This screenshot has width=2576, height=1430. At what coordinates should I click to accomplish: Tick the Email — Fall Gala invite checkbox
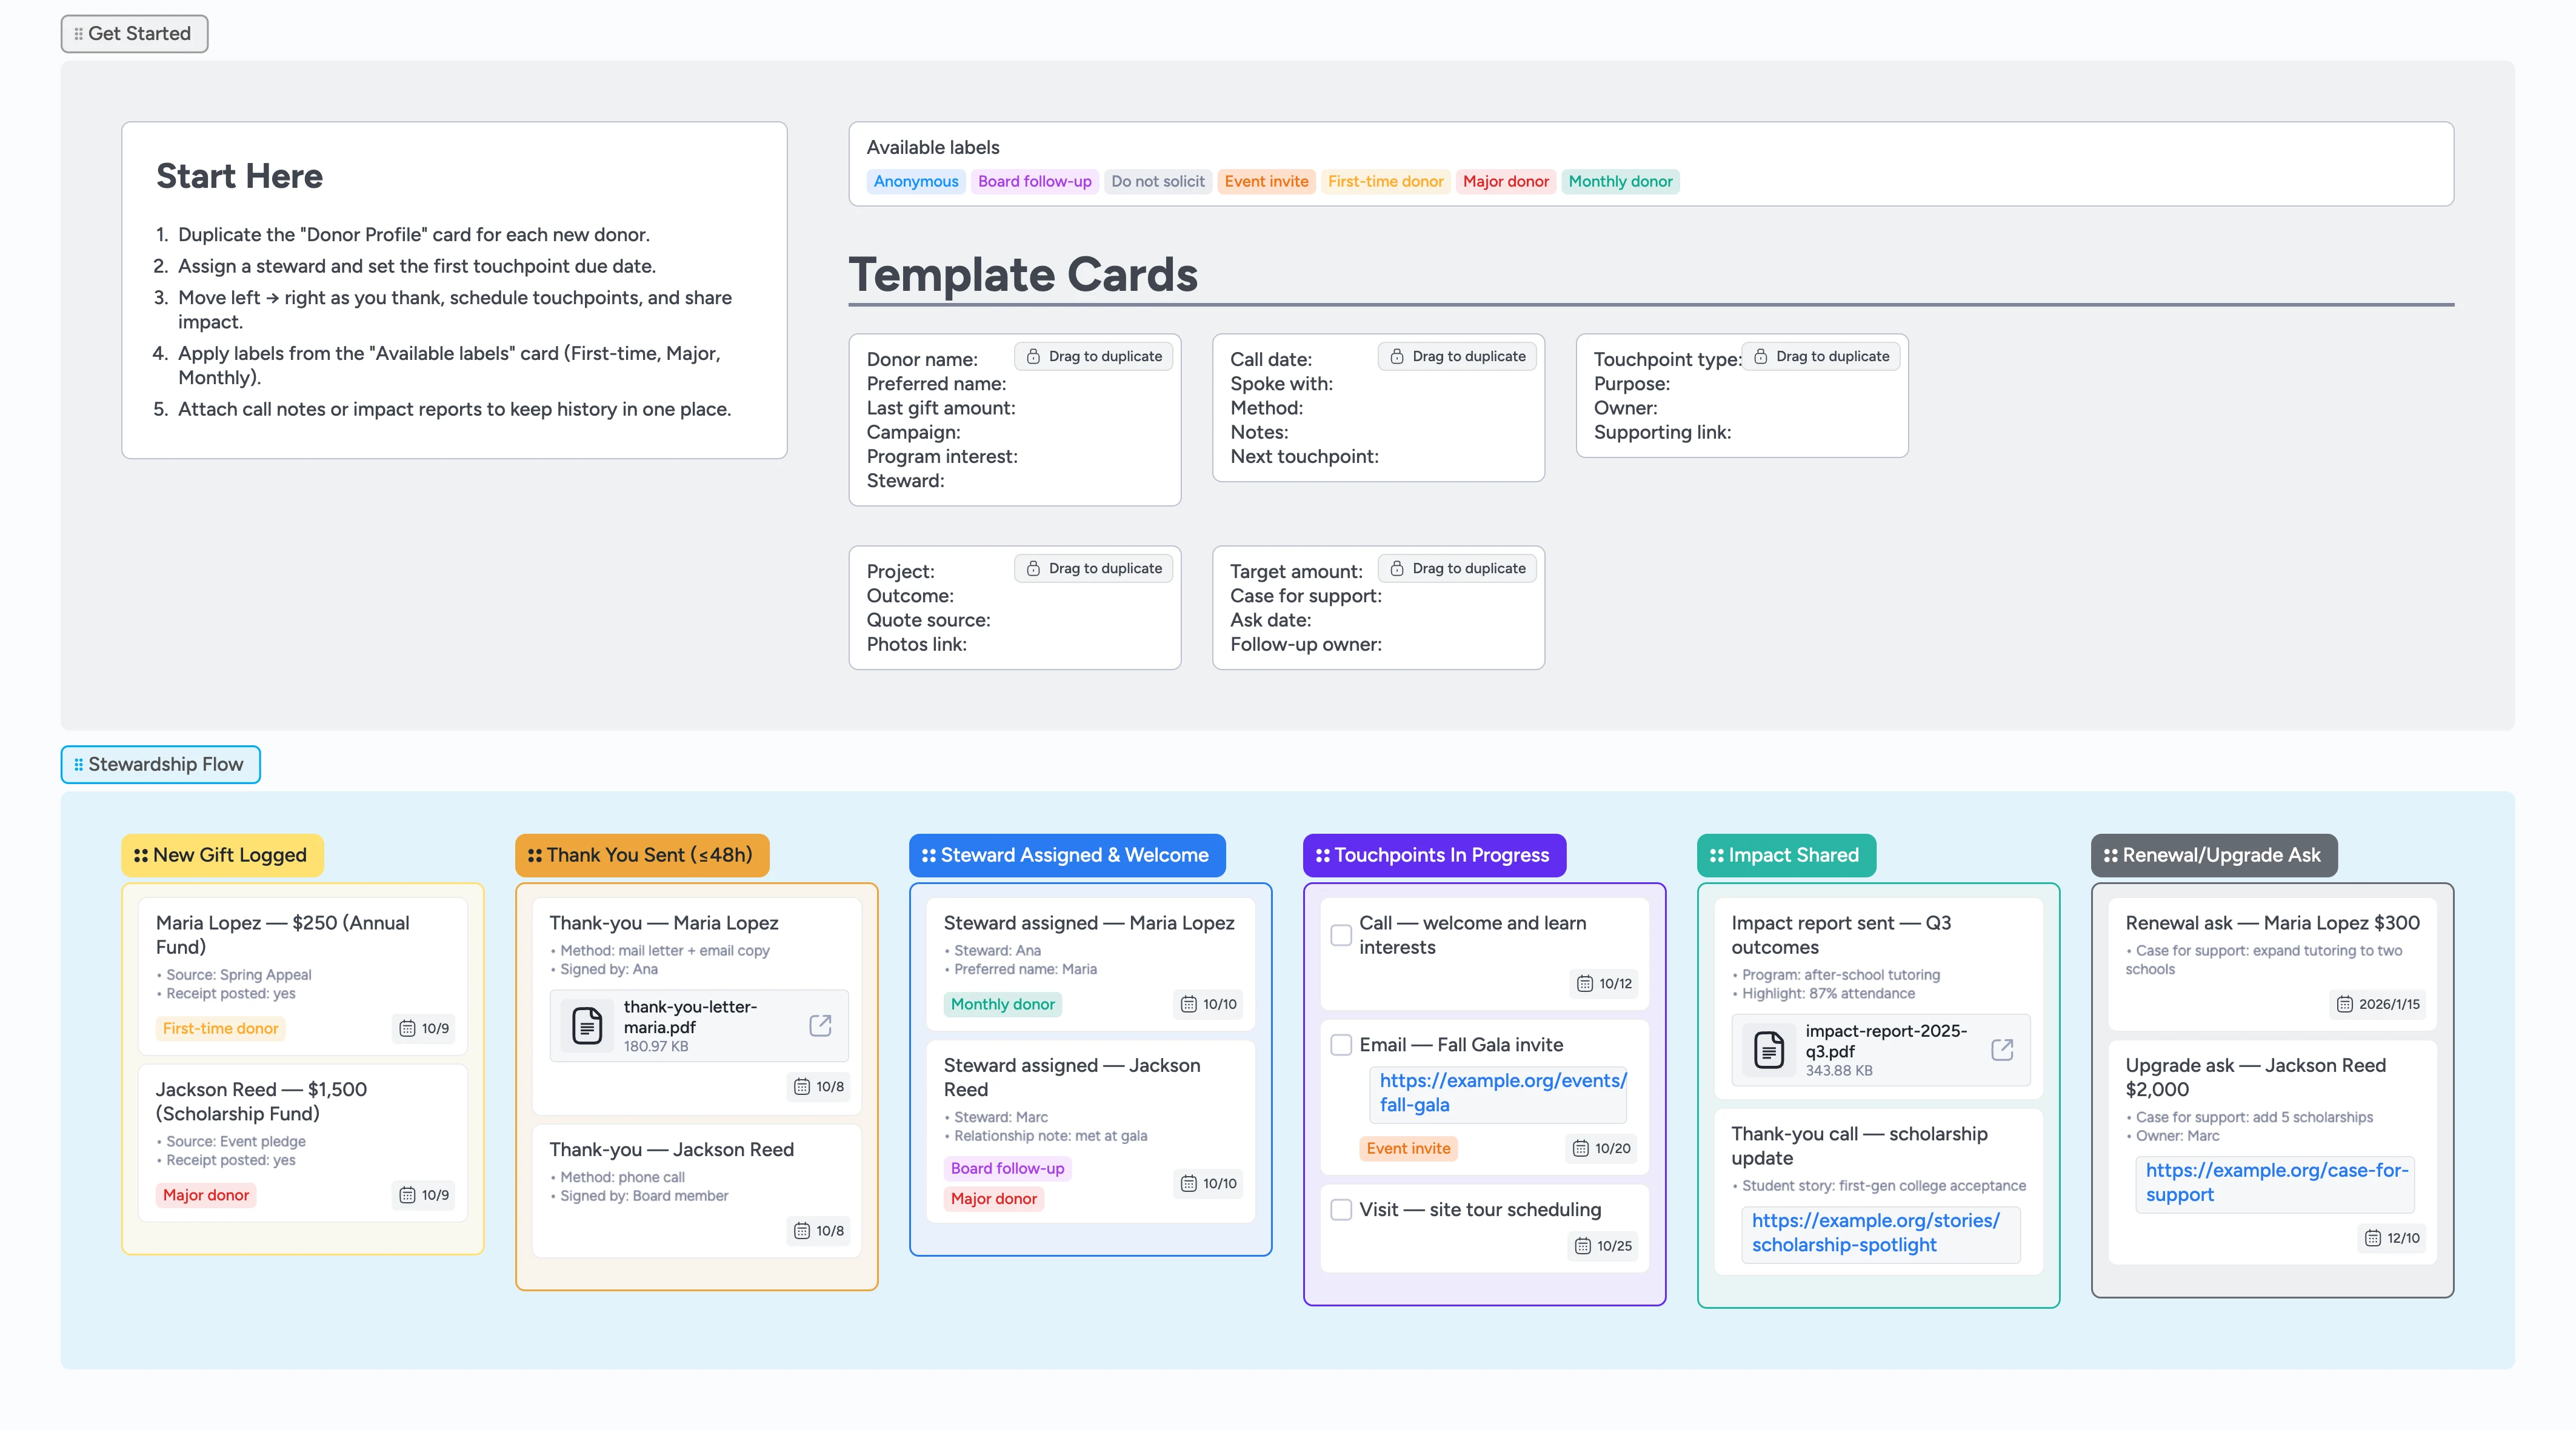click(x=1341, y=1044)
